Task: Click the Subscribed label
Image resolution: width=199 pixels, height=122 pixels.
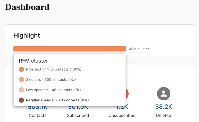Action: tap(78, 115)
